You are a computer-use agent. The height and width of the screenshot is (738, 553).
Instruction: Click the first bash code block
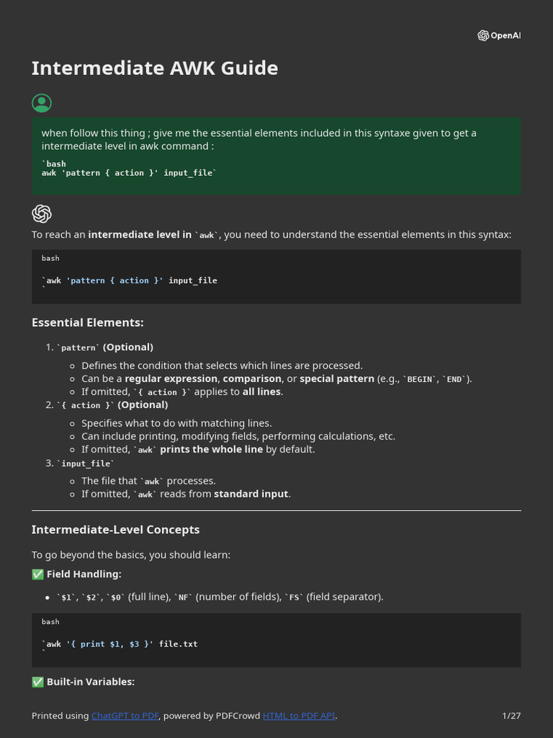[276, 277]
